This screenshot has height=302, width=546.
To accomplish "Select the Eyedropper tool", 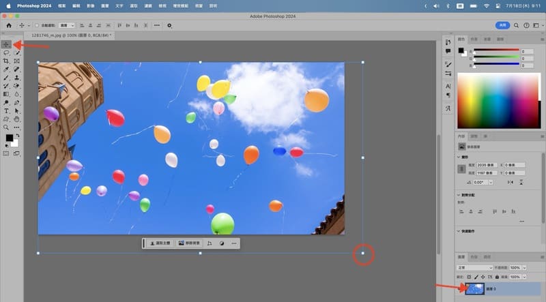I will [x=6, y=70].
